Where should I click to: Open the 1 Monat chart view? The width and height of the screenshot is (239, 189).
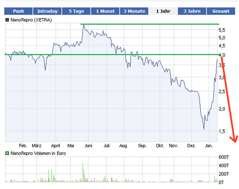point(105,11)
